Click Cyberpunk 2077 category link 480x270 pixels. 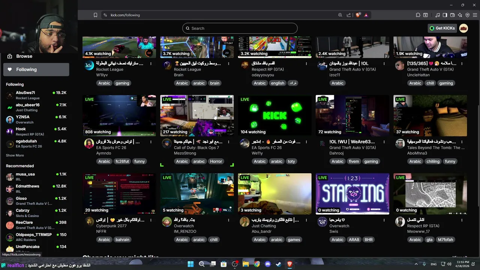pyautogui.click(x=111, y=226)
